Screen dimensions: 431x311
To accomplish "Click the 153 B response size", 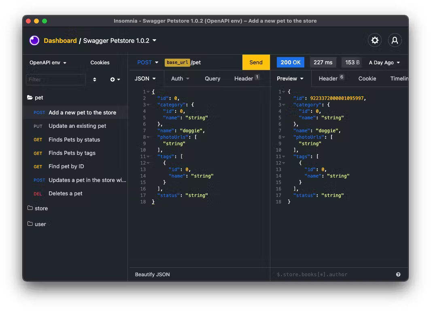I will (352, 62).
